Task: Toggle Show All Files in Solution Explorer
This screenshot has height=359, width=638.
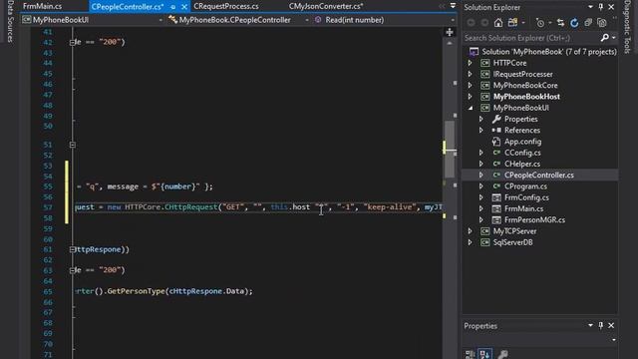Action: coord(602,23)
